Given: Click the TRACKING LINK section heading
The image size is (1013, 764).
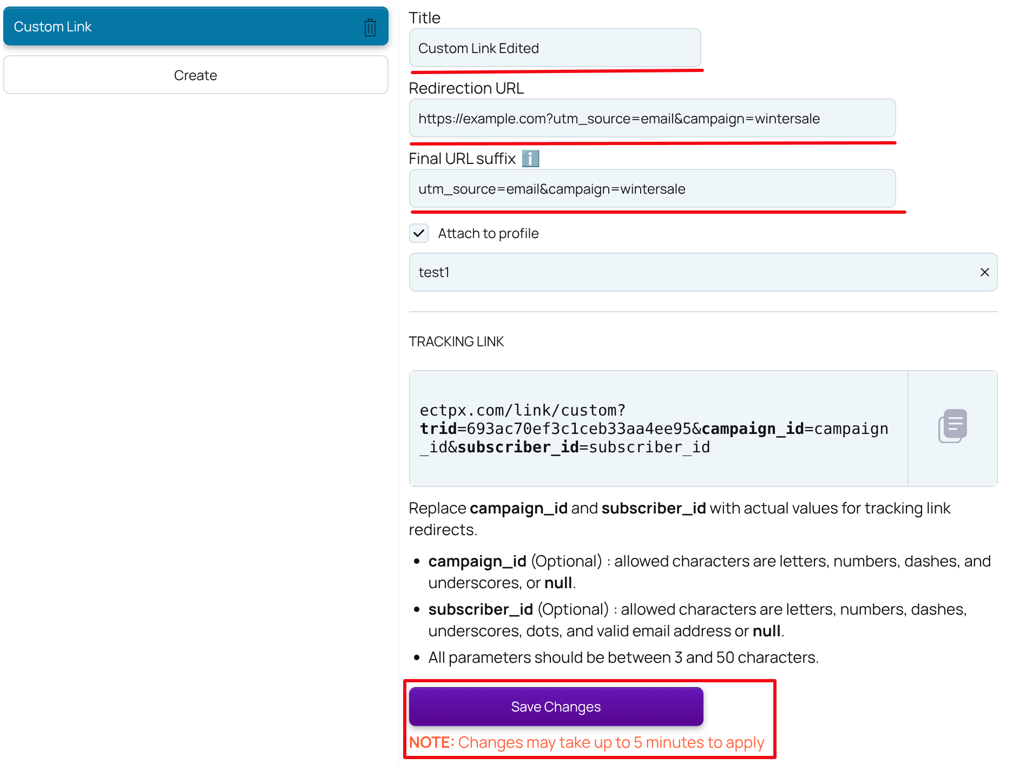Looking at the screenshot, I should click(456, 341).
